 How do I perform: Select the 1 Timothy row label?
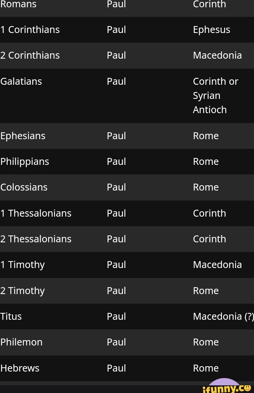pyautogui.click(x=23, y=265)
